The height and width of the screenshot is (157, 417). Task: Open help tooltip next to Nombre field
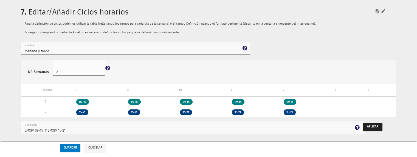(245, 48)
